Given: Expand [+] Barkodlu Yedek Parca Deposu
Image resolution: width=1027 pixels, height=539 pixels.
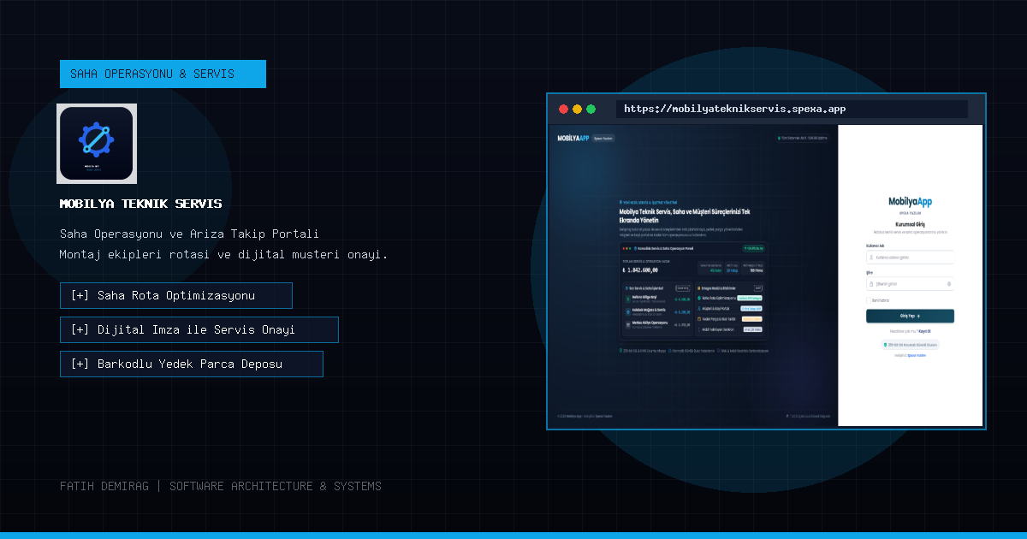Looking at the screenshot, I should 192,364.
